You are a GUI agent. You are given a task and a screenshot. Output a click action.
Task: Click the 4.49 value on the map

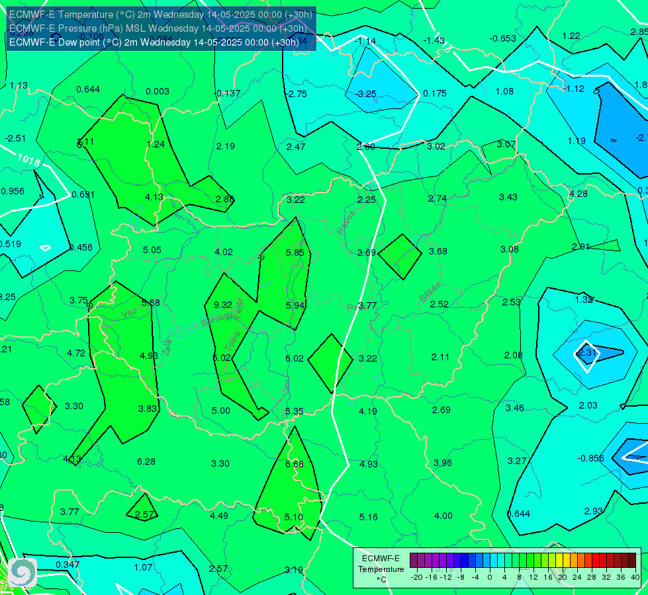[219, 515]
